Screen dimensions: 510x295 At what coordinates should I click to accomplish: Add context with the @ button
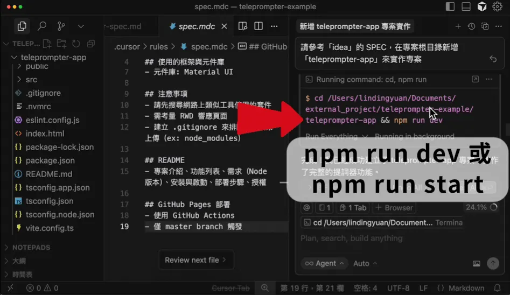306,207
